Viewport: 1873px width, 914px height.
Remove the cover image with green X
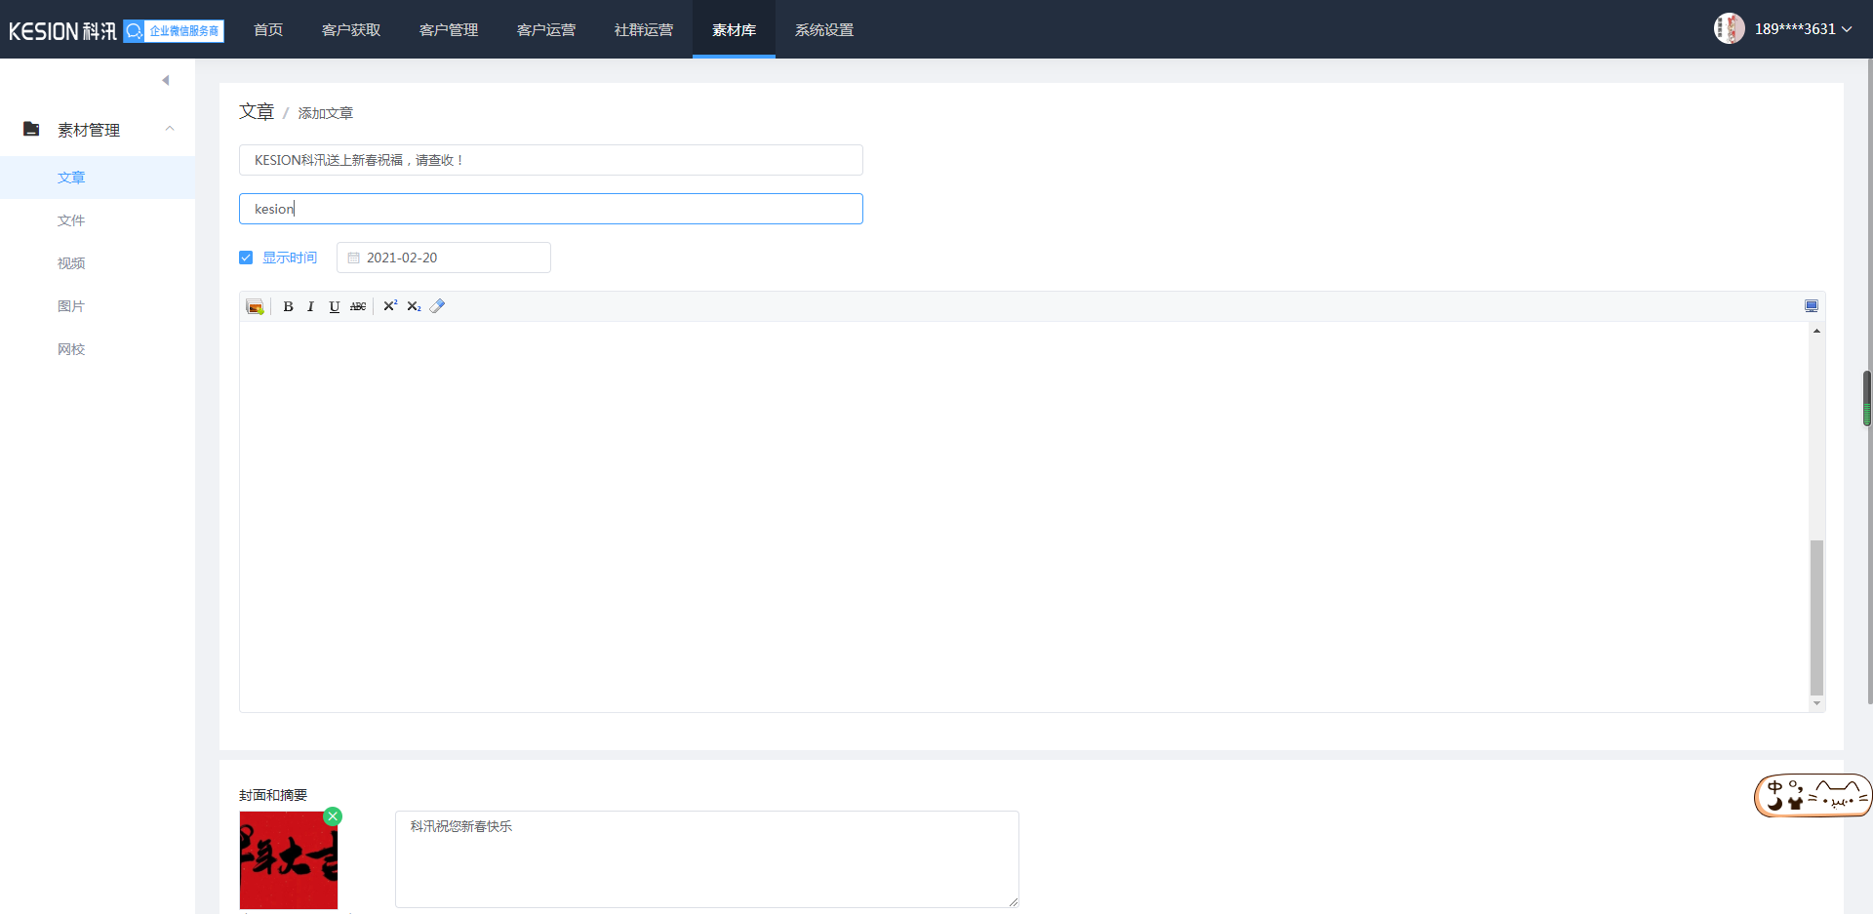pos(333,816)
